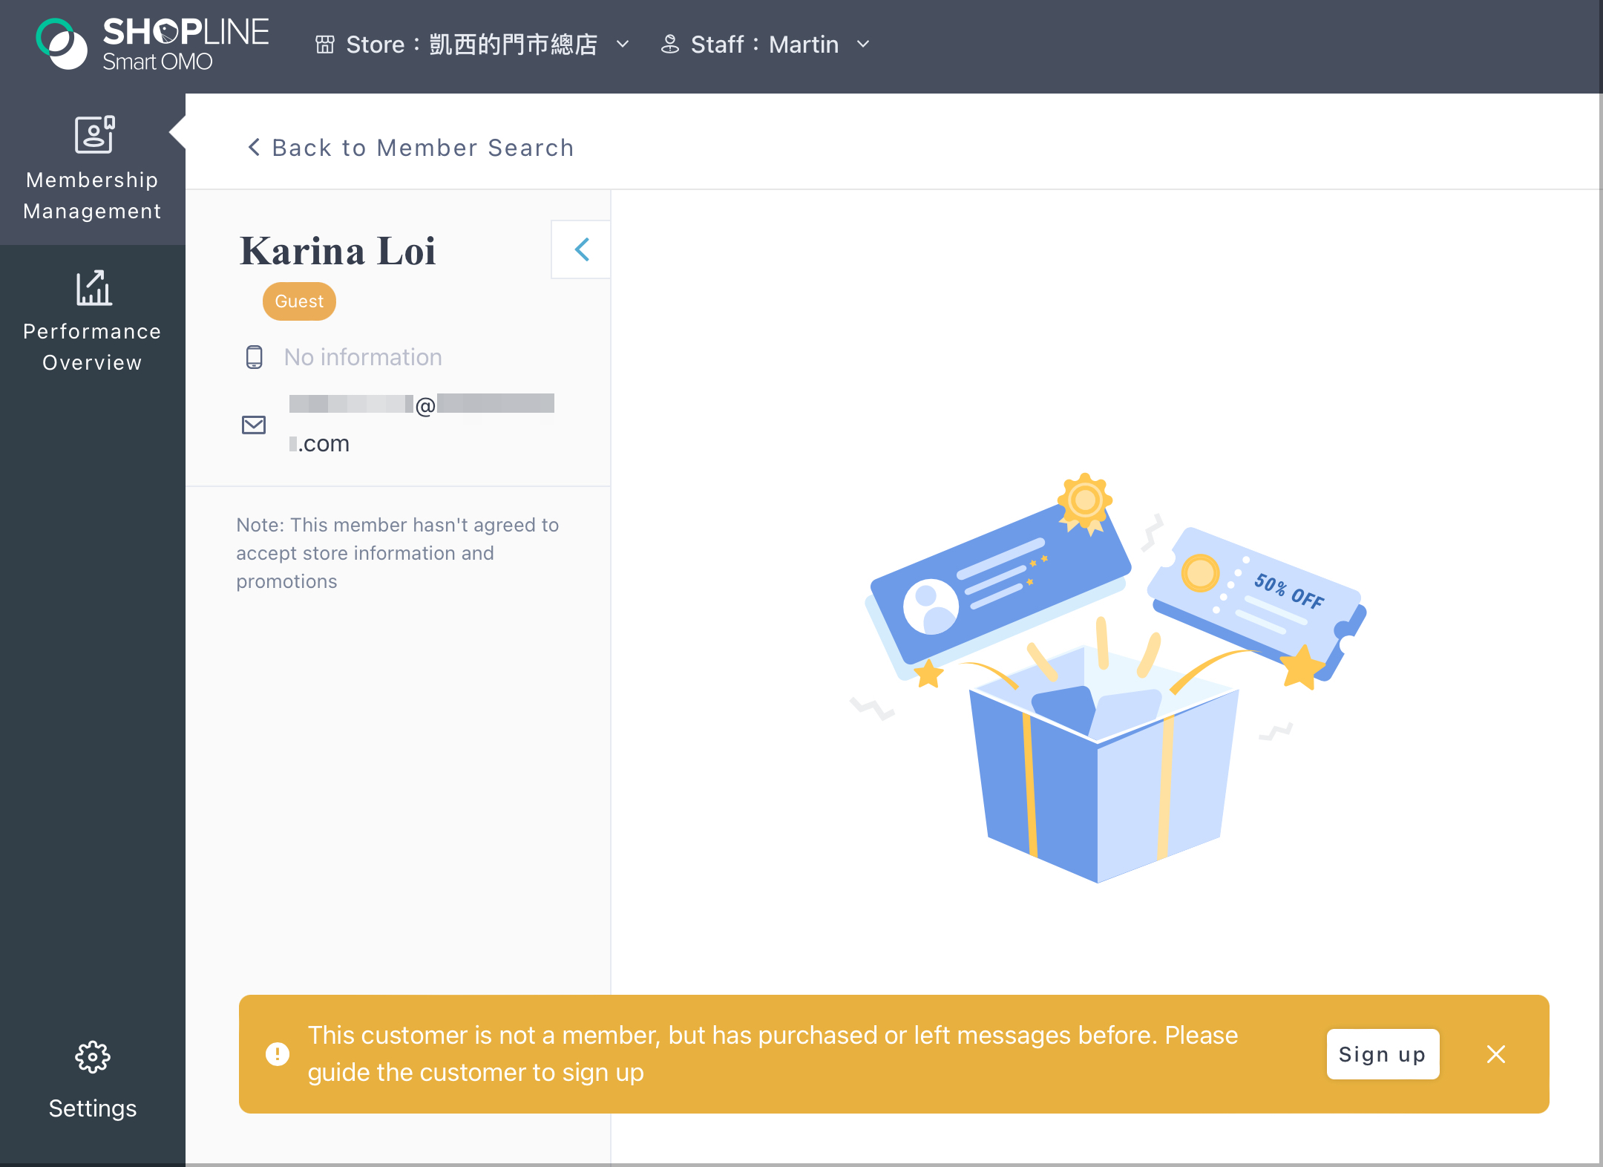Click the email envelope icon
Viewport: 1603px width, 1167px height.
pos(254,425)
